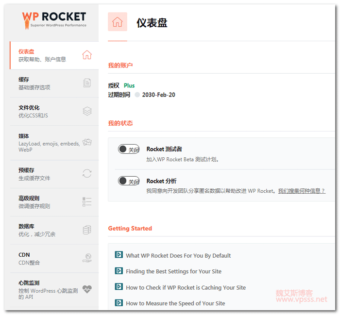This screenshot has width=340, height=315.
Task: Click video icon for What WP Rocket Does
Action: (x=119, y=254)
